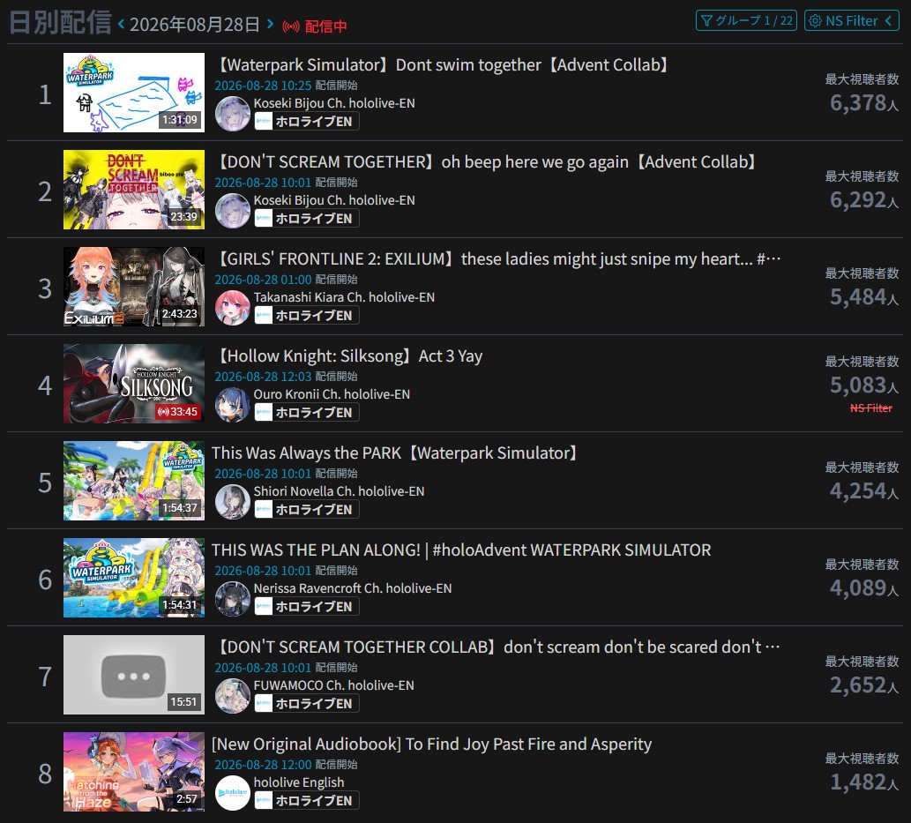This screenshot has width=911, height=823.
Task: Open Koseki Bijou Ch. name in rank 1 row
Action: (334, 103)
